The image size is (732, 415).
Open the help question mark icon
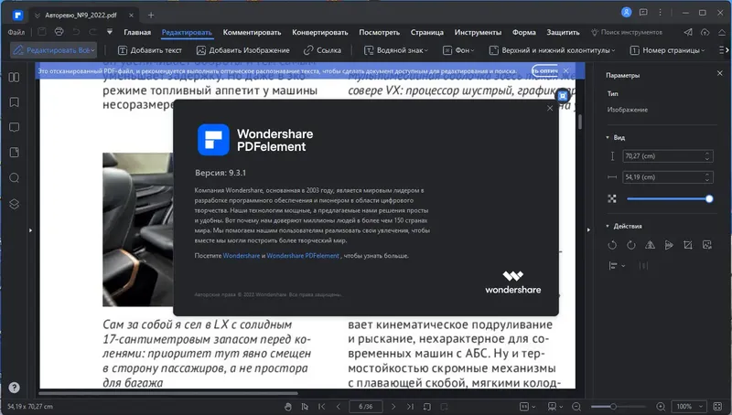click(14, 388)
